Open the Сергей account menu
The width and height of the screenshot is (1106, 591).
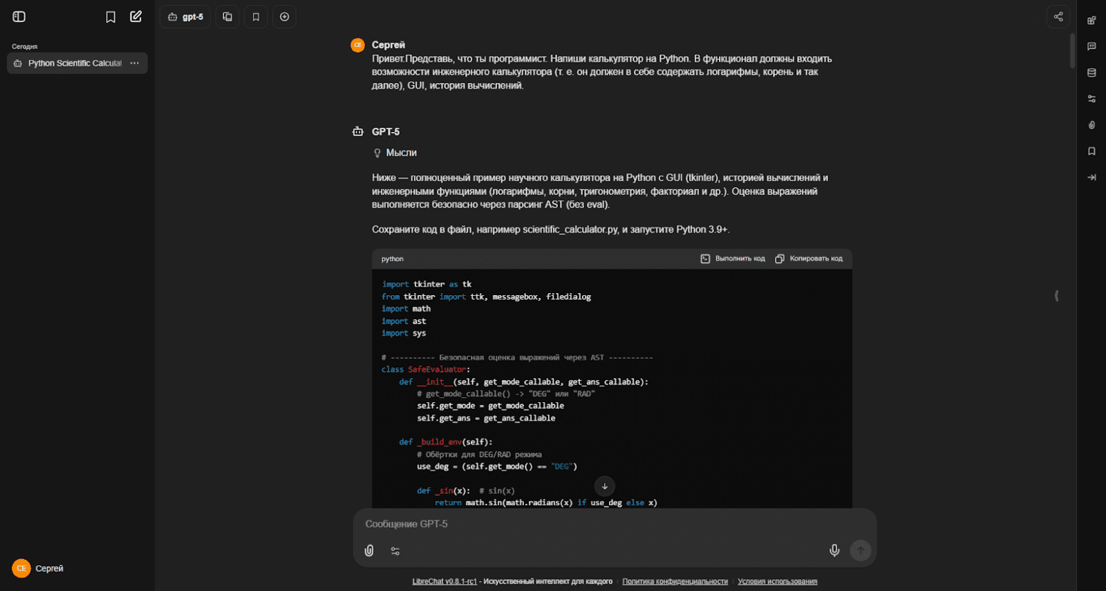click(38, 568)
